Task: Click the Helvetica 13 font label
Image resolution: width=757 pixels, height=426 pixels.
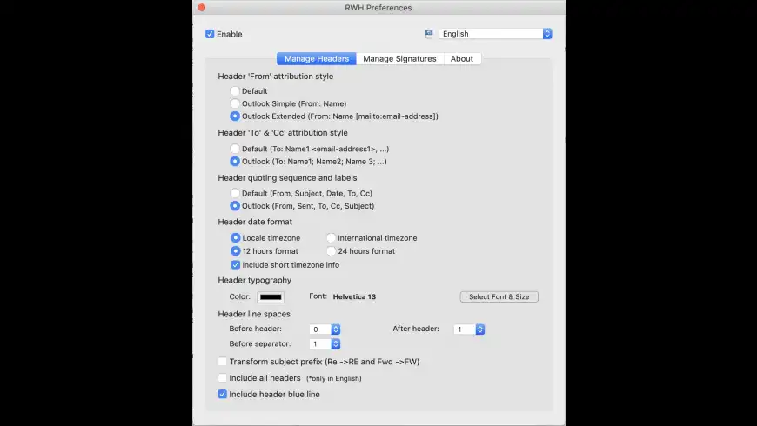Action: tap(354, 296)
